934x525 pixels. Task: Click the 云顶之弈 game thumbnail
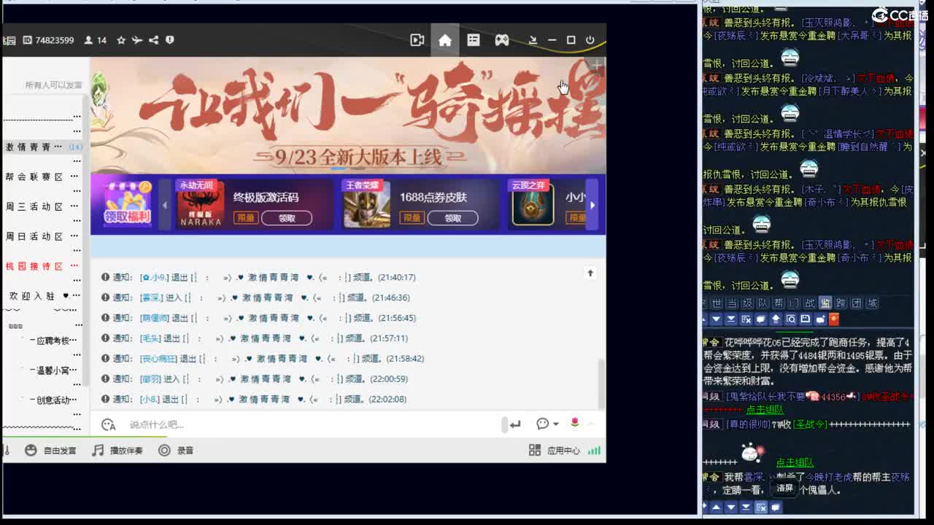(x=533, y=204)
